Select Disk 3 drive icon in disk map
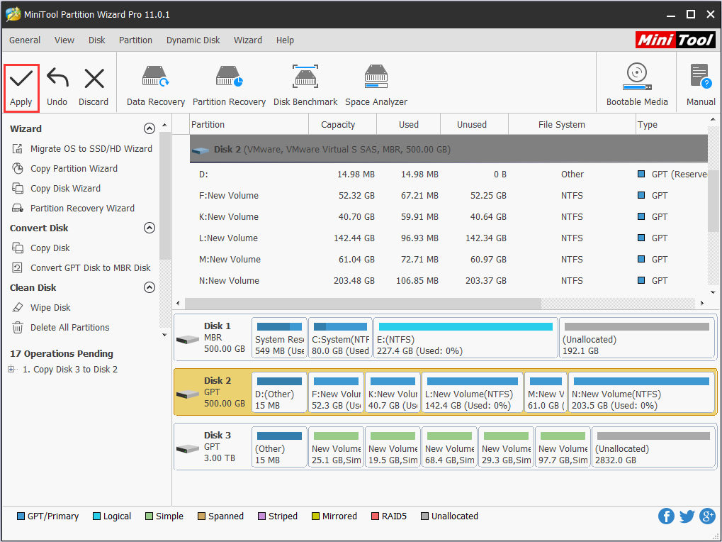The width and height of the screenshot is (722, 542). (x=188, y=448)
